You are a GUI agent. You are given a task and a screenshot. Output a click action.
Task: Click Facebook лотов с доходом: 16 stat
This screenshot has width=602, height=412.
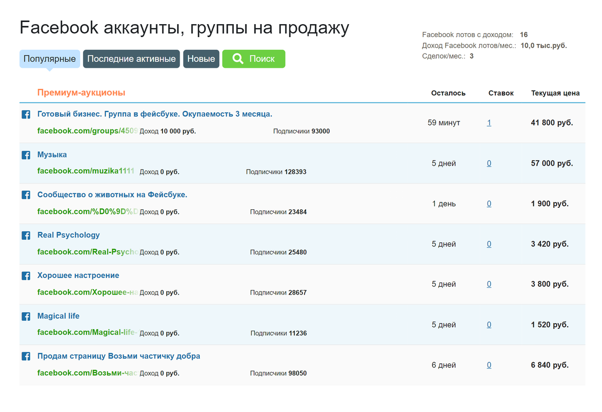475,35
